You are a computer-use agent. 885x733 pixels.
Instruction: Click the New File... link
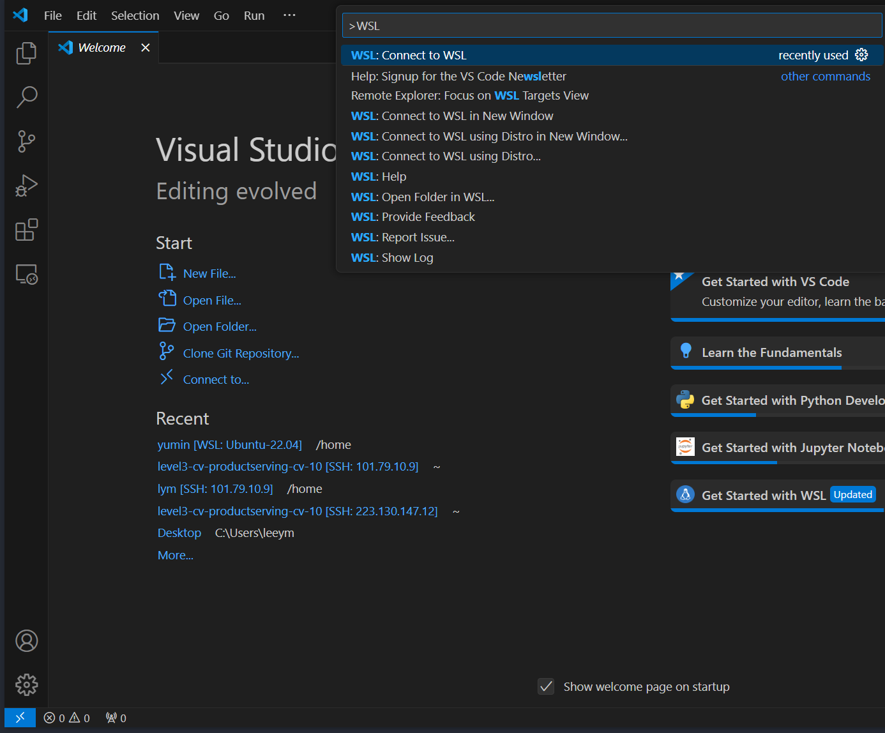point(209,273)
